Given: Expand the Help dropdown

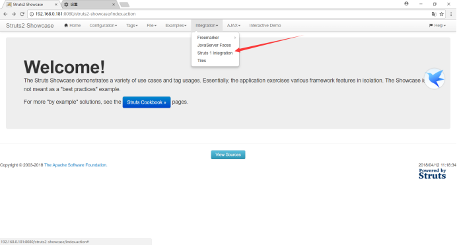Looking at the screenshot, I should point(437,26).
